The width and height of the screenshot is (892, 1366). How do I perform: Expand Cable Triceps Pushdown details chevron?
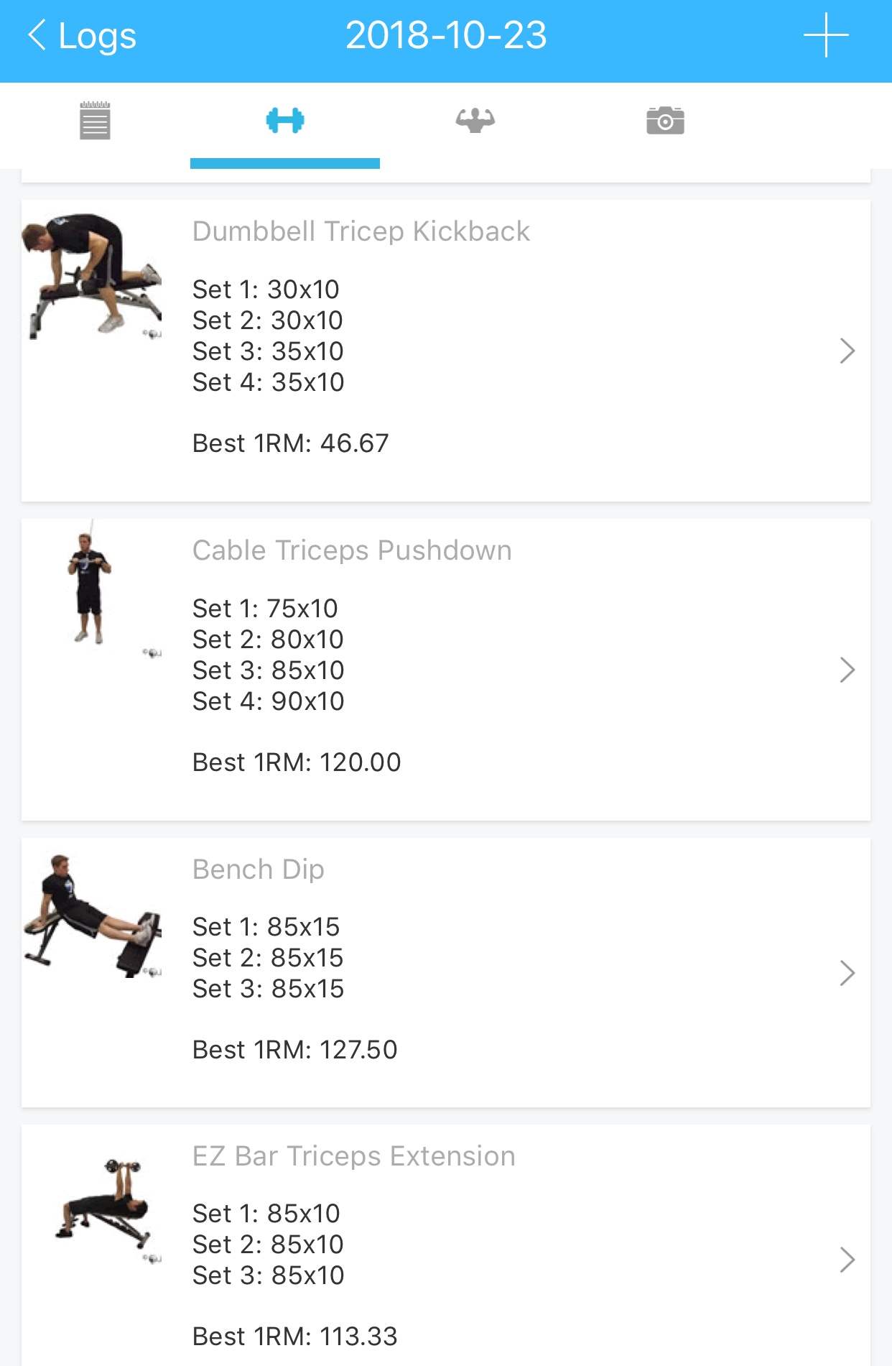[847, 670]
